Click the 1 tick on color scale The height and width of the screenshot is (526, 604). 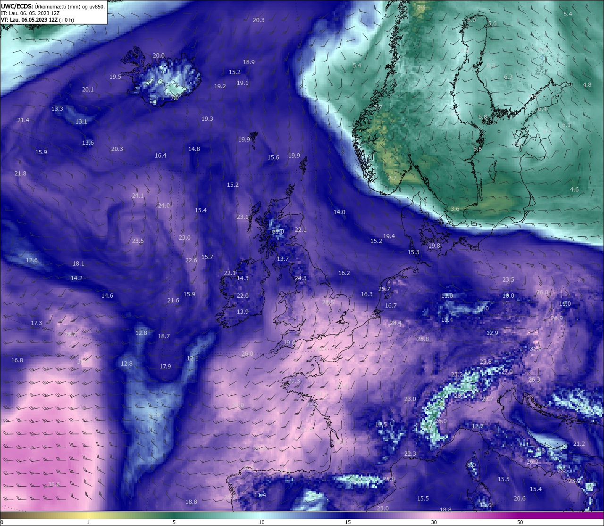click(x=88, y=522)
